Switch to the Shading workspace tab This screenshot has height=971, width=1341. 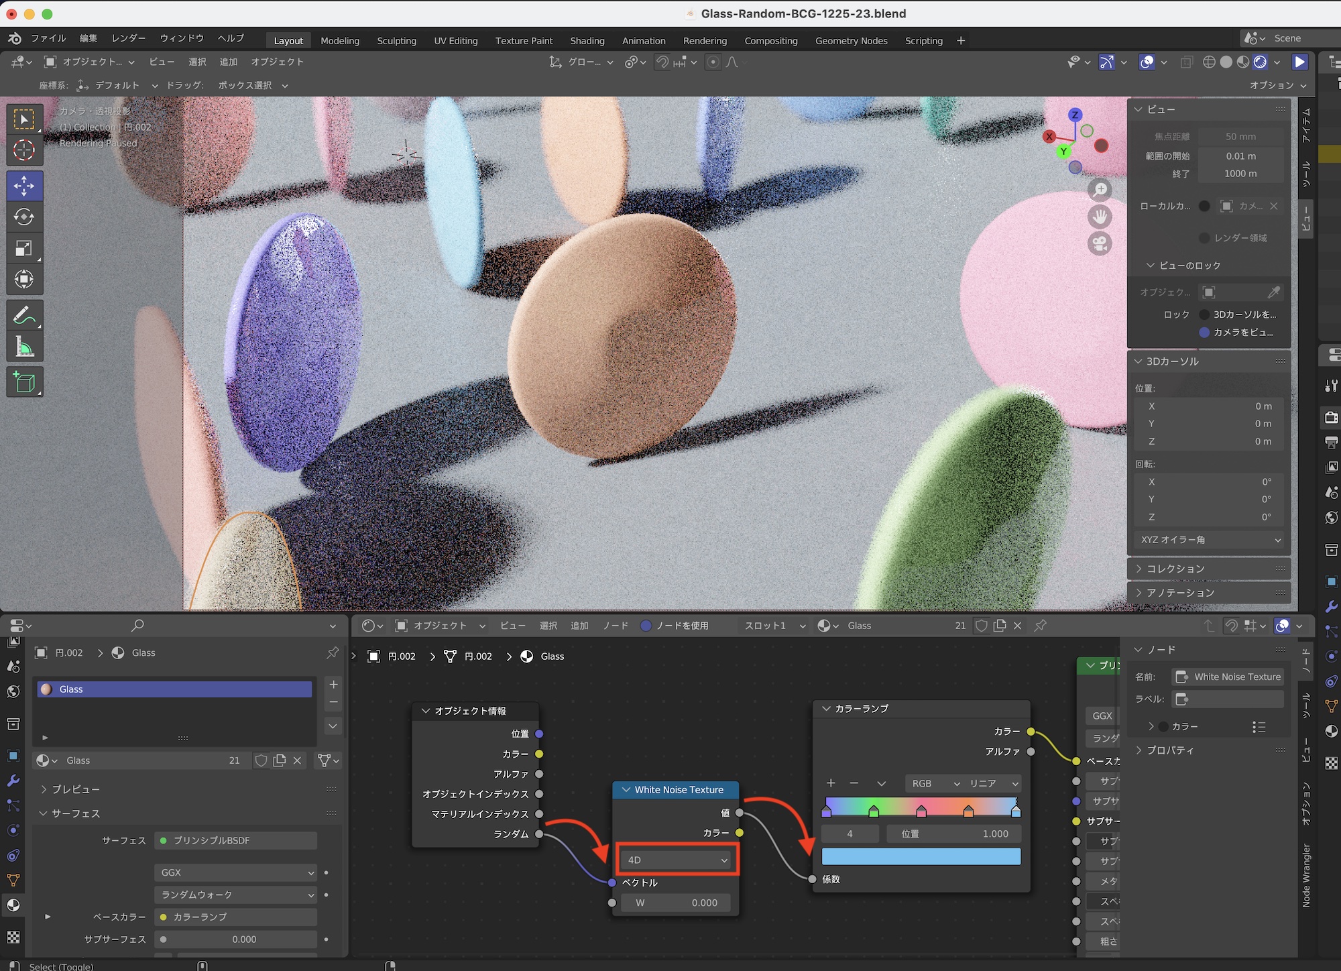pos(587,41)
